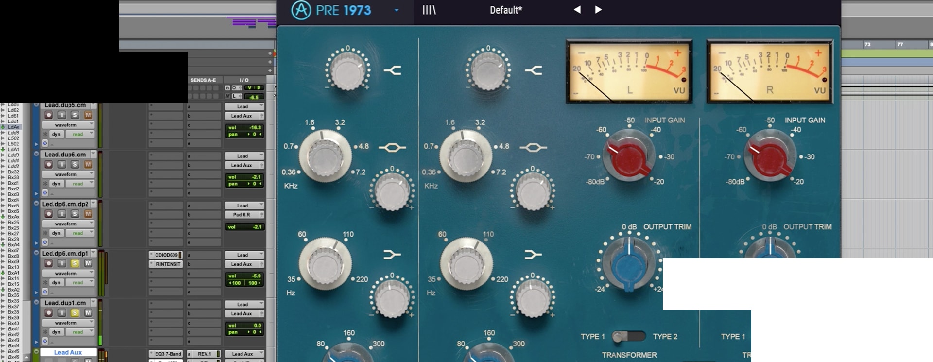This screenshot has width=933, height=362.
Task: Click the I / O column header
Action: [x=244, y=80]
